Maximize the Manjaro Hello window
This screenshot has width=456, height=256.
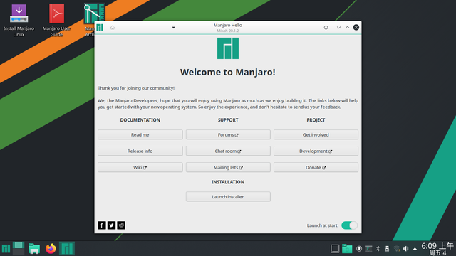tap(347, 27)
